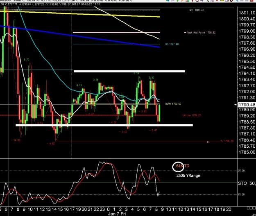The width and height of the screenshot is (256, 216).
Task: Click the 1796.20 price axis label
Action: tap(247, 55)
